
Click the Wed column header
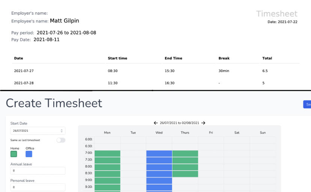[159, 133]
